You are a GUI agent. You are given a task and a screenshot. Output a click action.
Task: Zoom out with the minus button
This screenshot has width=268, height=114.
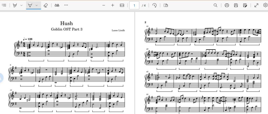point(104,5)
